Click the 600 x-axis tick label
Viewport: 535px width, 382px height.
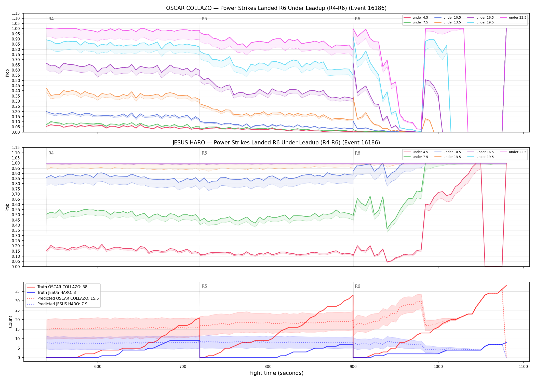[x=98, y=367]
